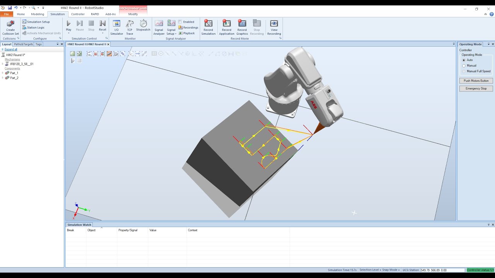
Task: Expand the Part_2 tree node
Action: click(x=3, y=78)
